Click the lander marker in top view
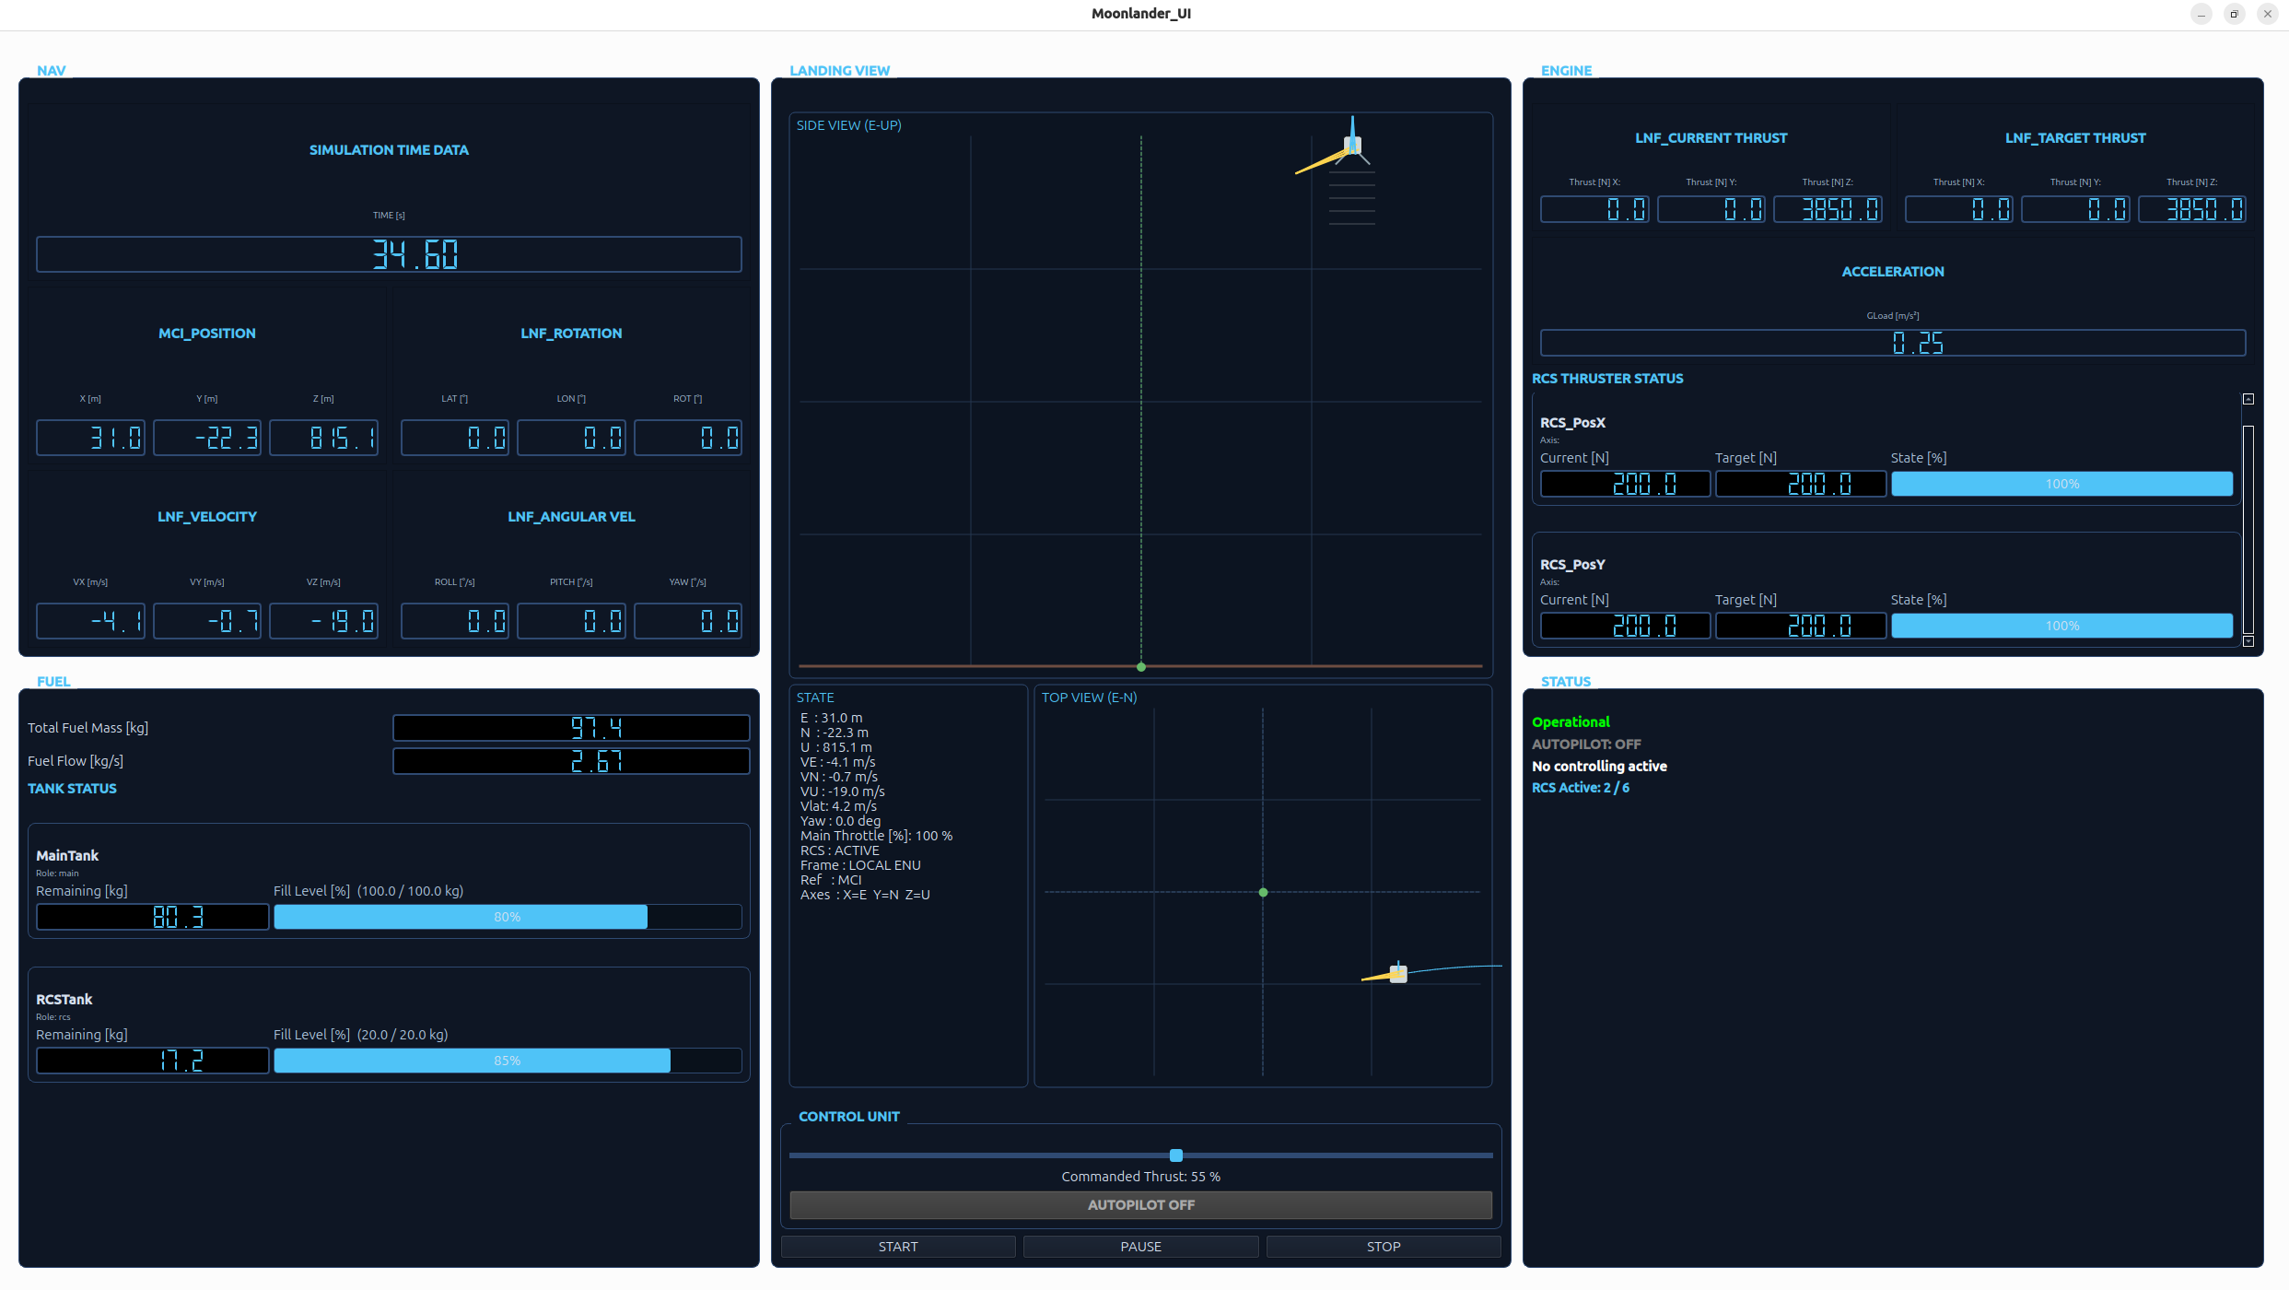 (x=1398, y=974)
